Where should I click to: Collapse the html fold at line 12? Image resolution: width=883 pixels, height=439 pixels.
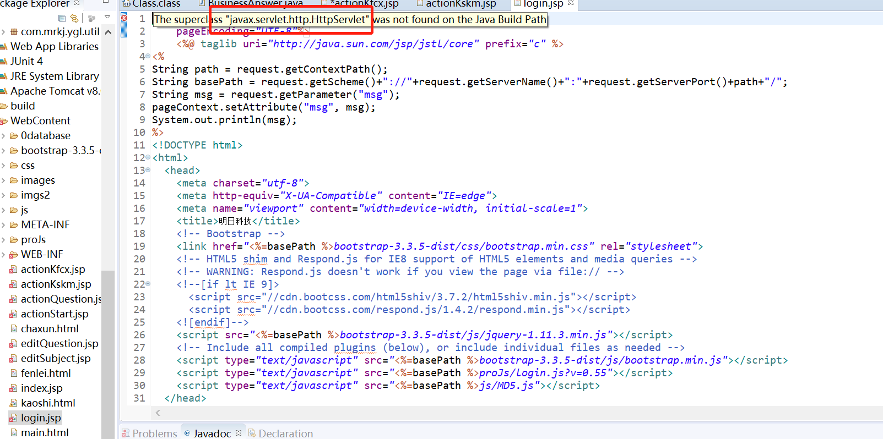click(x=148, y=157)
